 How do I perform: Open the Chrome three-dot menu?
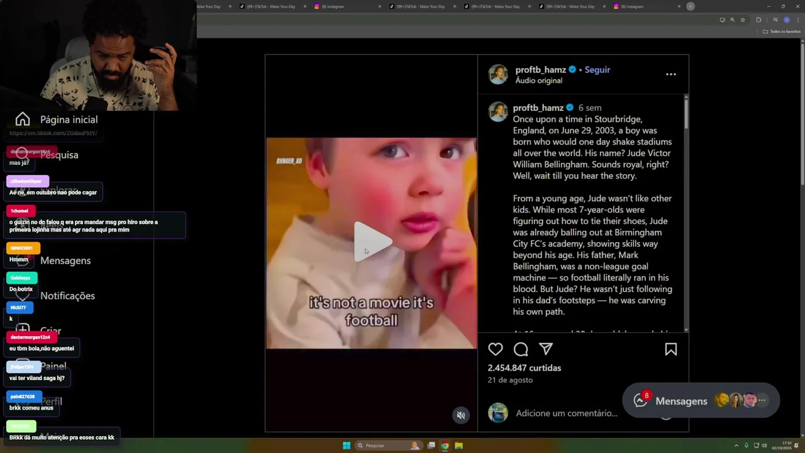(x=798, y=20)
